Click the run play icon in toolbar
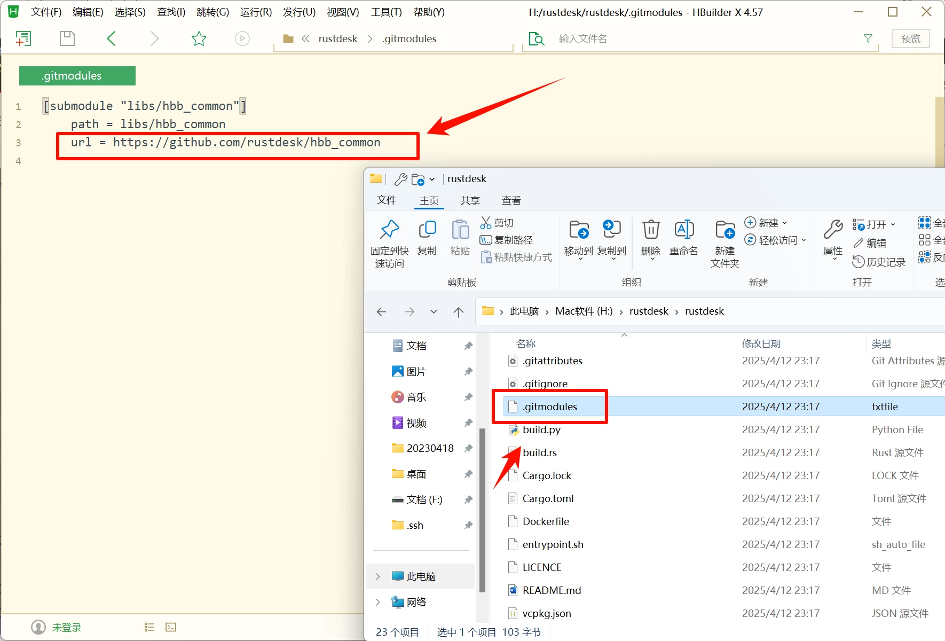 [x=242, y=38]
